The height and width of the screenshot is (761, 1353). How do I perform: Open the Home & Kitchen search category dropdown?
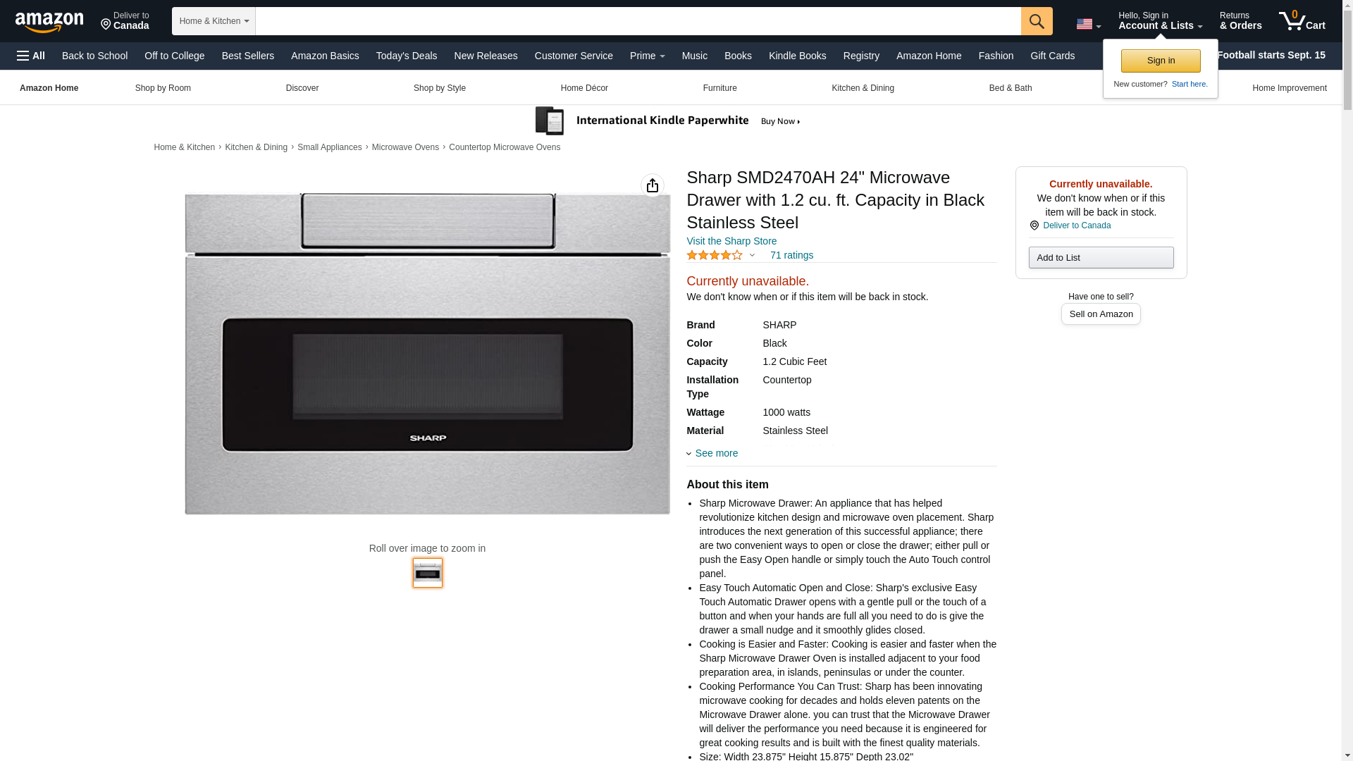pyautogui.click(x=214, y=21)
